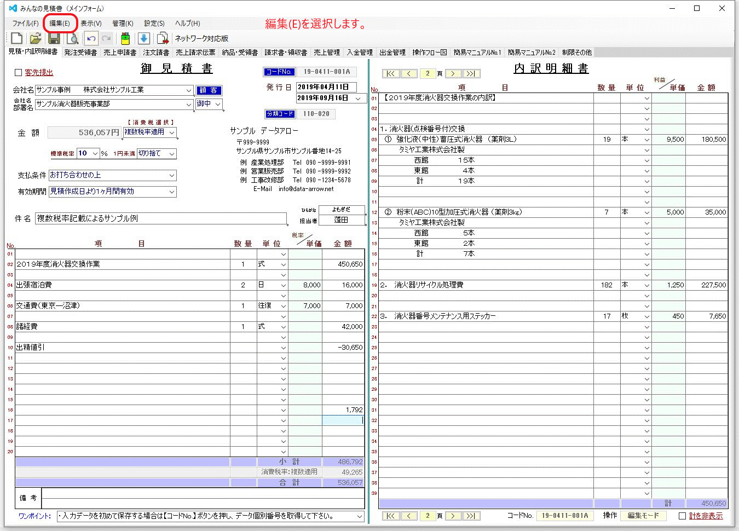Click the 分類コード button
Viewport: 739px width, 531px height.
(x=280, y=114)
